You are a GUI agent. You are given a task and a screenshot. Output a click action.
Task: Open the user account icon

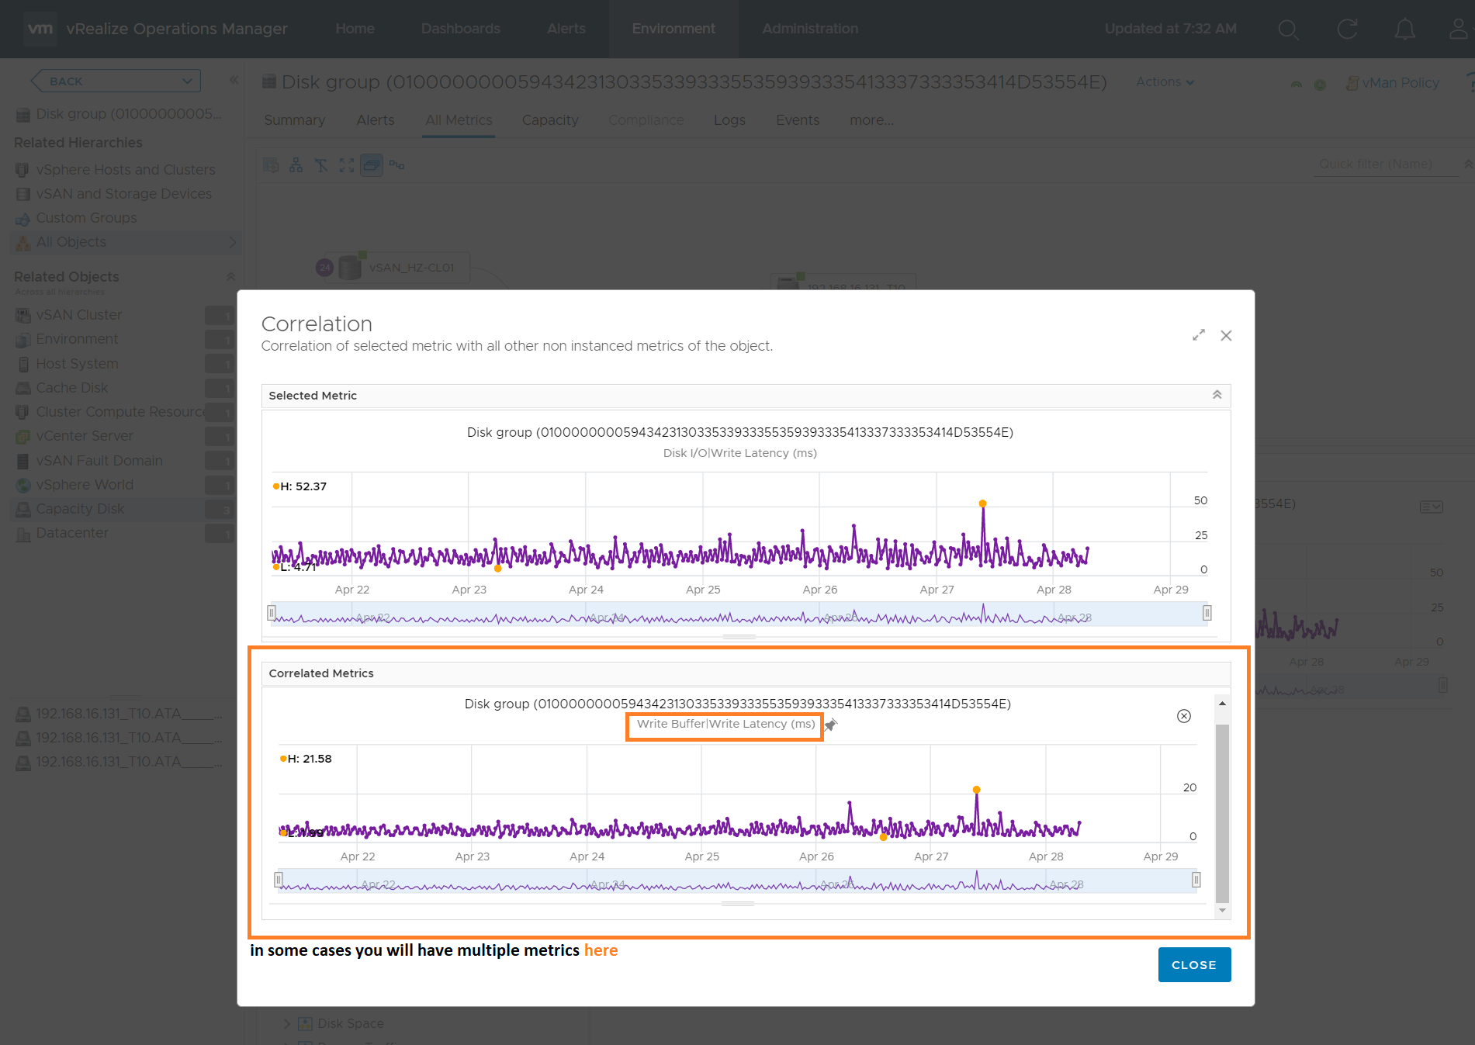point(1459,29)
